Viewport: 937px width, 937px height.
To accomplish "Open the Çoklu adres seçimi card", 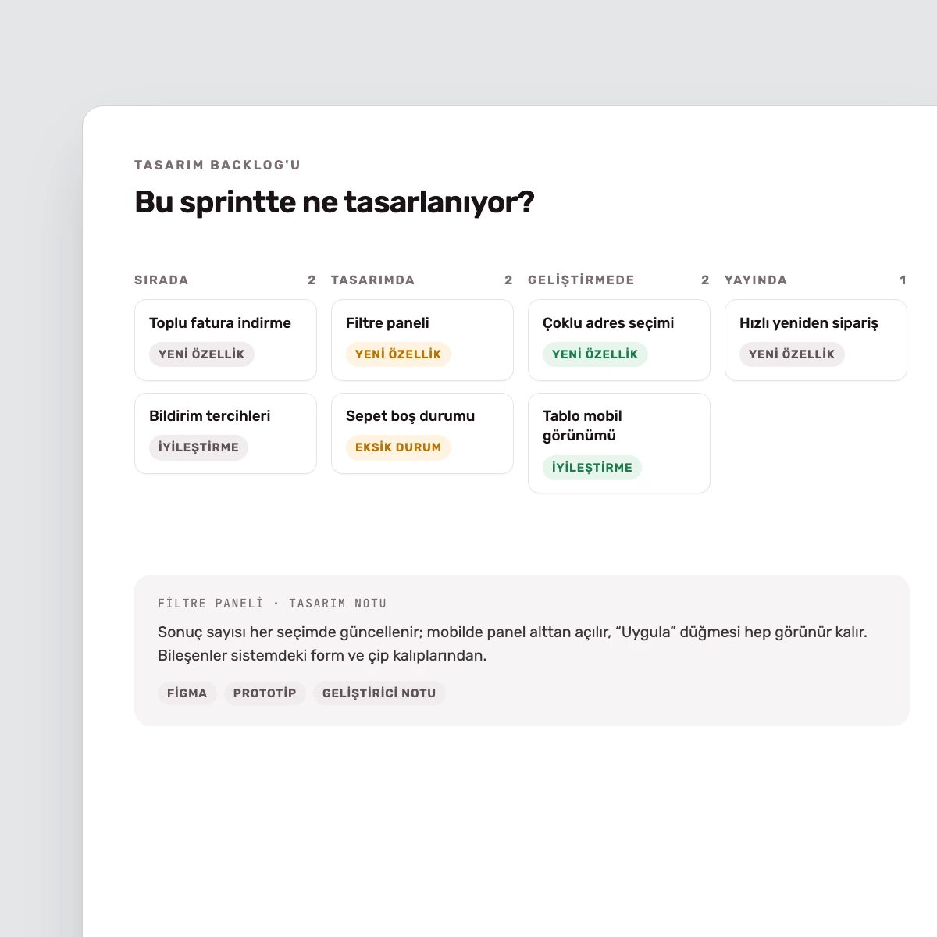I will [x=619, y=340].
